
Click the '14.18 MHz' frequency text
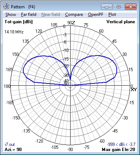[x=14, y=32]
